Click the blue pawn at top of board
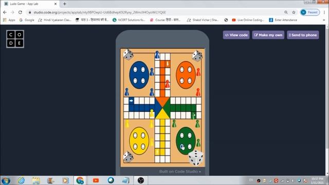The height and width of the screenshot is (185, 329). coord(157,55)
